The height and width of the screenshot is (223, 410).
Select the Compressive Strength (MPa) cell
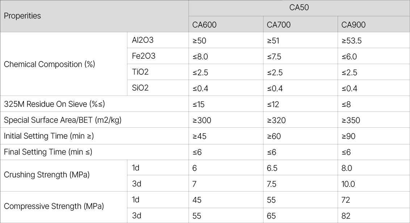pos(54,206)
